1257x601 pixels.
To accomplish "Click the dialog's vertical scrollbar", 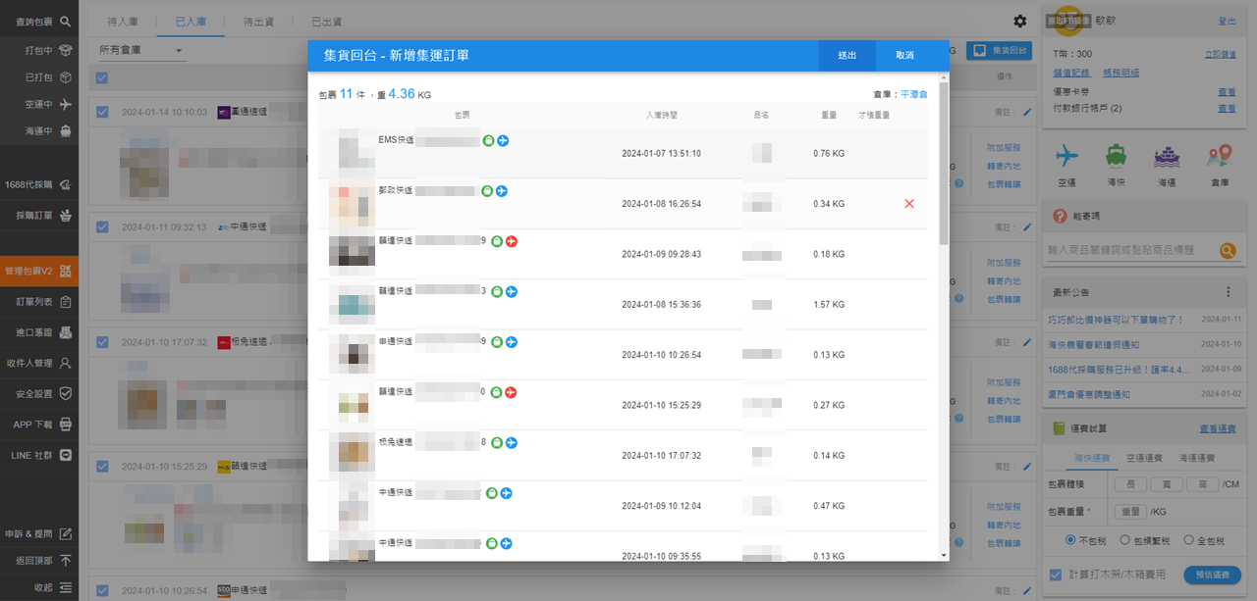I will coord(944,164).
